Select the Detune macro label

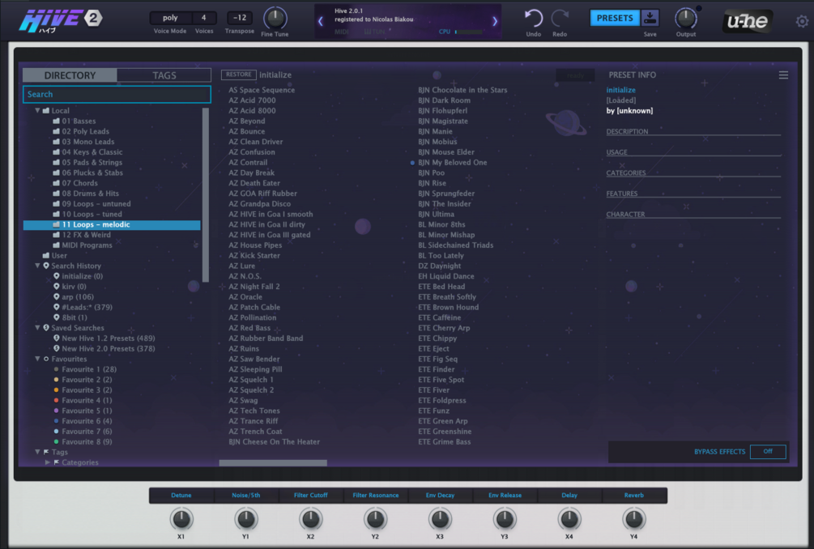pyautogui.click(x=181, y=495)
